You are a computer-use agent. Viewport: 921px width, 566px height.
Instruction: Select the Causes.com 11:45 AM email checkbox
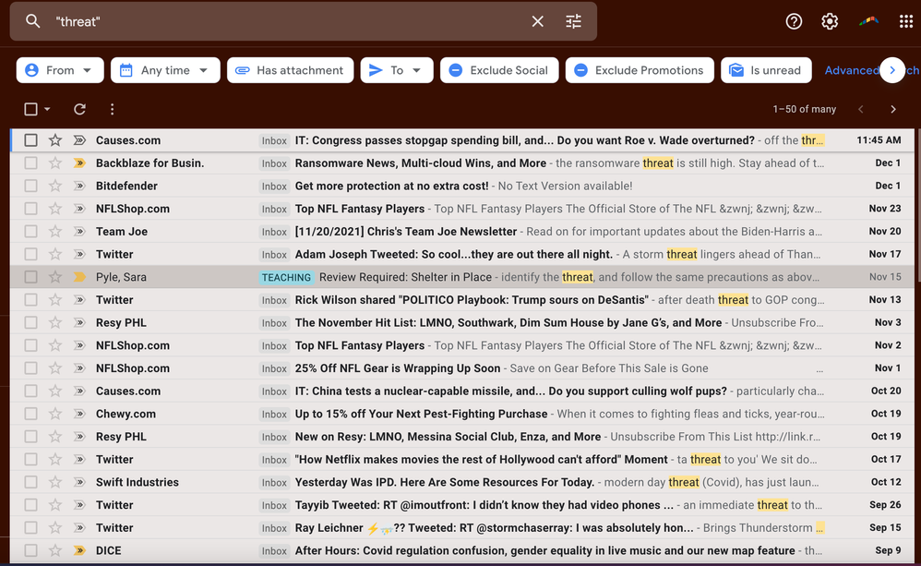(x=30, y=140)
